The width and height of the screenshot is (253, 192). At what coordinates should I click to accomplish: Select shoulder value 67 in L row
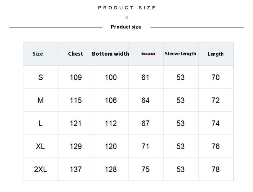(145, 123)
